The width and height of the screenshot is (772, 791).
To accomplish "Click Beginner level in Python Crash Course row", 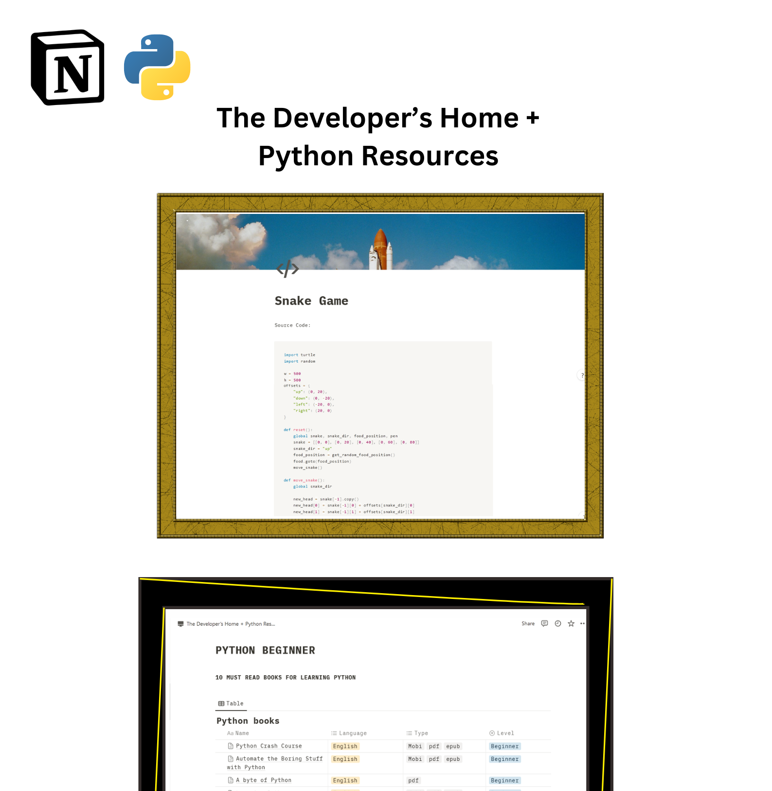I will [505, 746].
